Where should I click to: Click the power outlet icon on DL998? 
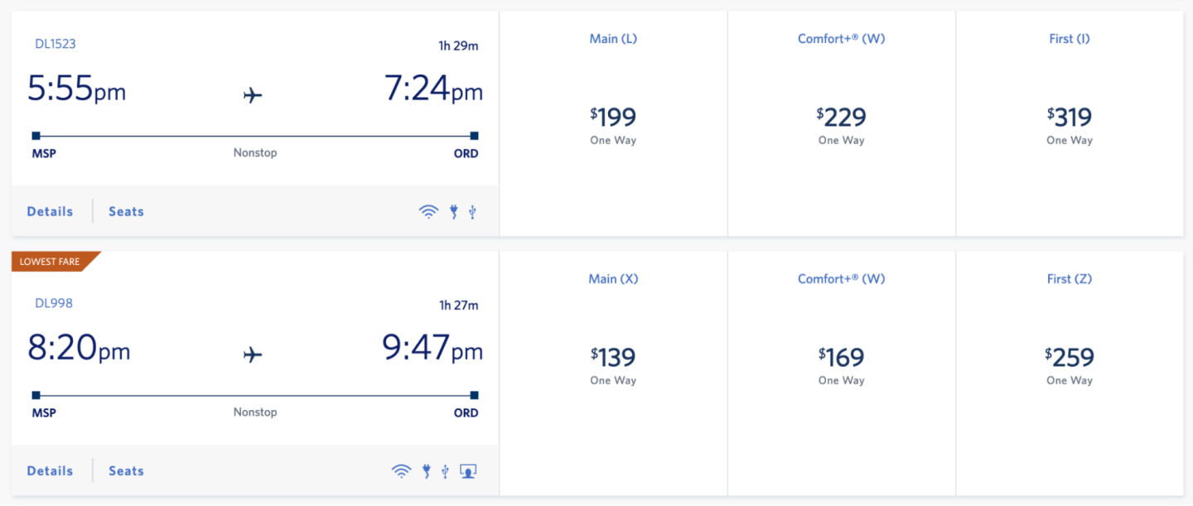pos(427,471)
